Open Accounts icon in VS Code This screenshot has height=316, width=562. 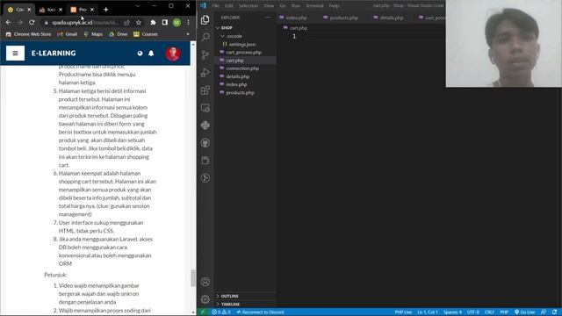click(x=205, y=282)
